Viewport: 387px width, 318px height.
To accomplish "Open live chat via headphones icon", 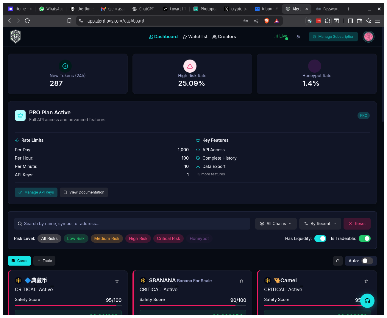I will pyautogui.click(x=367, y=301).
